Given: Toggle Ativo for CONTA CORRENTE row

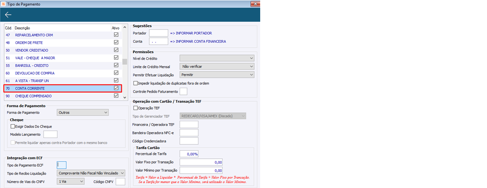Looking at the screenshot, I should [x=116, y=88].
